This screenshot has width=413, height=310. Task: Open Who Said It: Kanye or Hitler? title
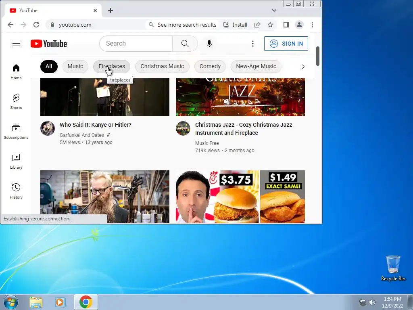pos(95,125)
